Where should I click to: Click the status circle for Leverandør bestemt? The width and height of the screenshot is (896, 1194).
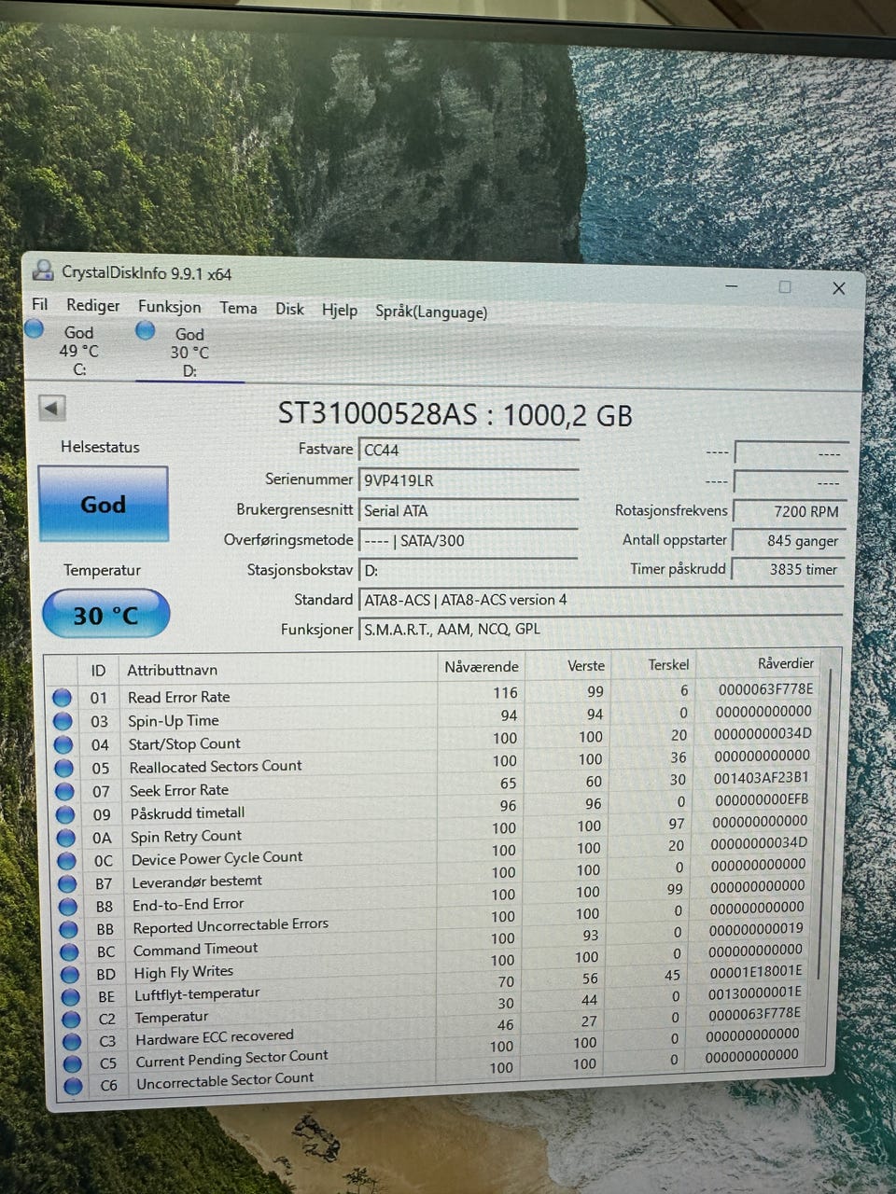pyautogui.click(x=67, y=883)
